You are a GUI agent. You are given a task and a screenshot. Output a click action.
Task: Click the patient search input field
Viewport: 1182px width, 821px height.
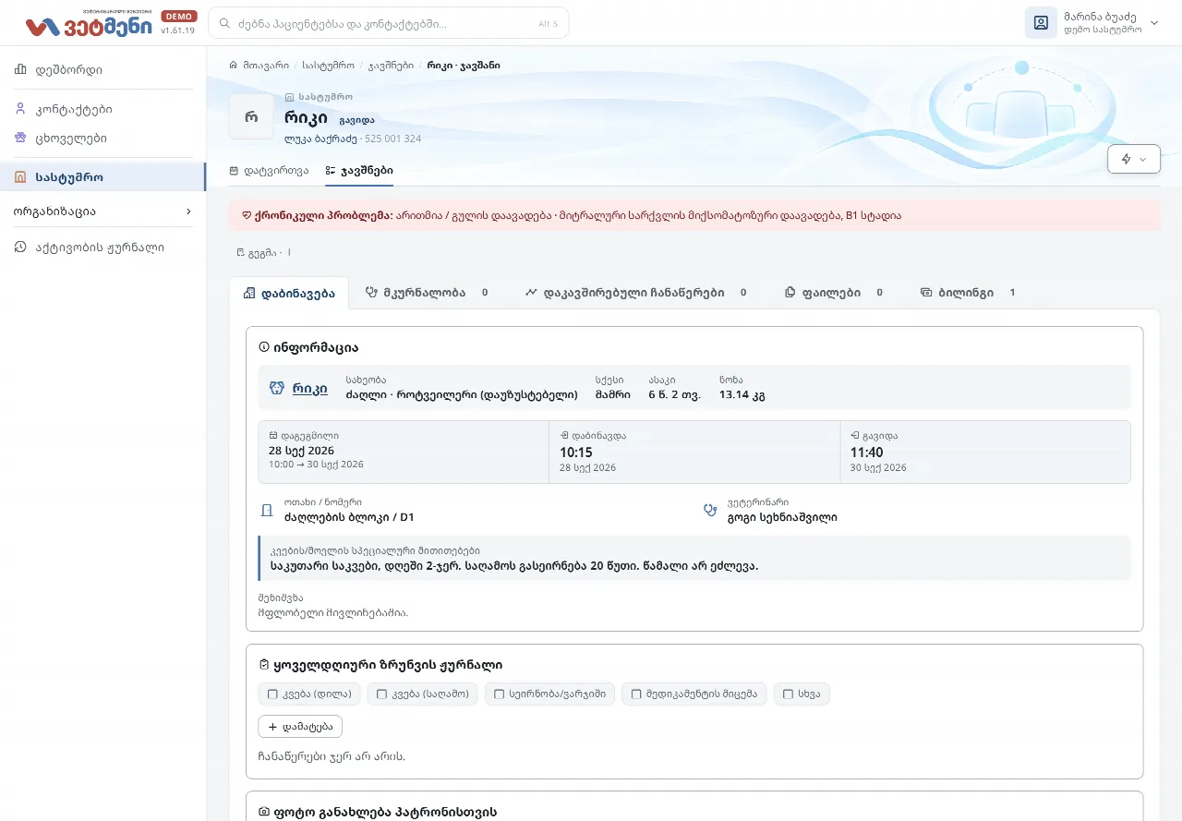pos(388,23)
